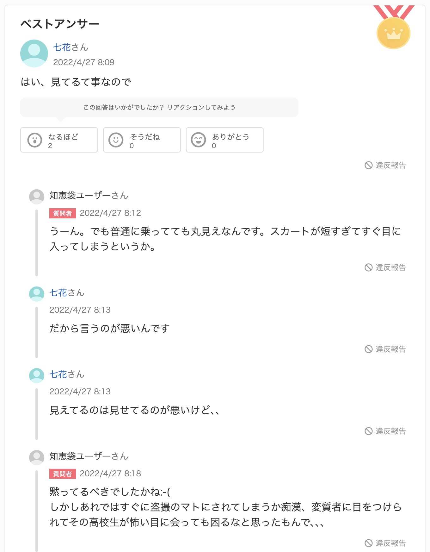Viewport: 430px width, 552px height.
Task: Click gray avatar of the 8:12 asker
Action: click(37, 197)
